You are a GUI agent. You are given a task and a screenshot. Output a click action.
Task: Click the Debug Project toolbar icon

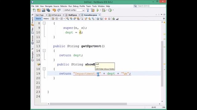point(104,10)
